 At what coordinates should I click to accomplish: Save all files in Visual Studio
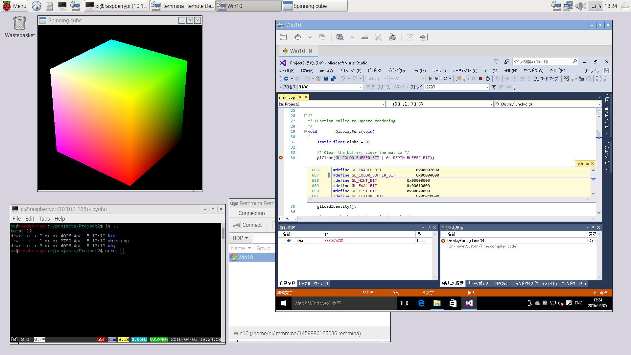click(333, 79)
